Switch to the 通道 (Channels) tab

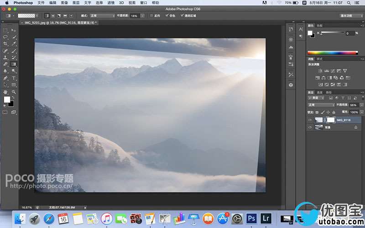[x=320, y=93]
